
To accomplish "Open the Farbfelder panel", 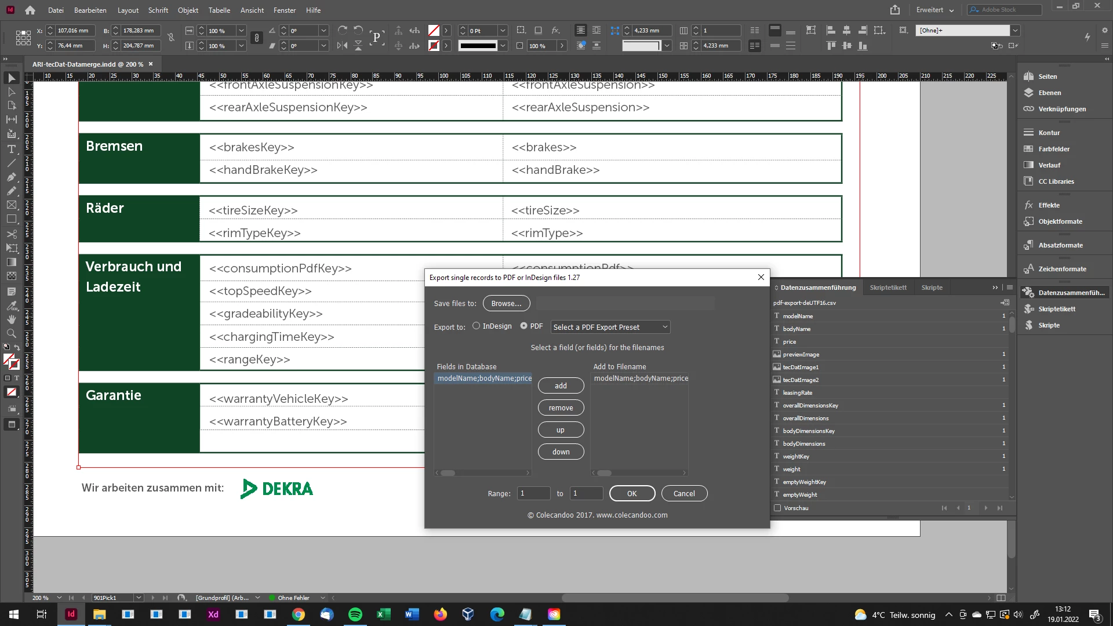I will pos(1053,149).
